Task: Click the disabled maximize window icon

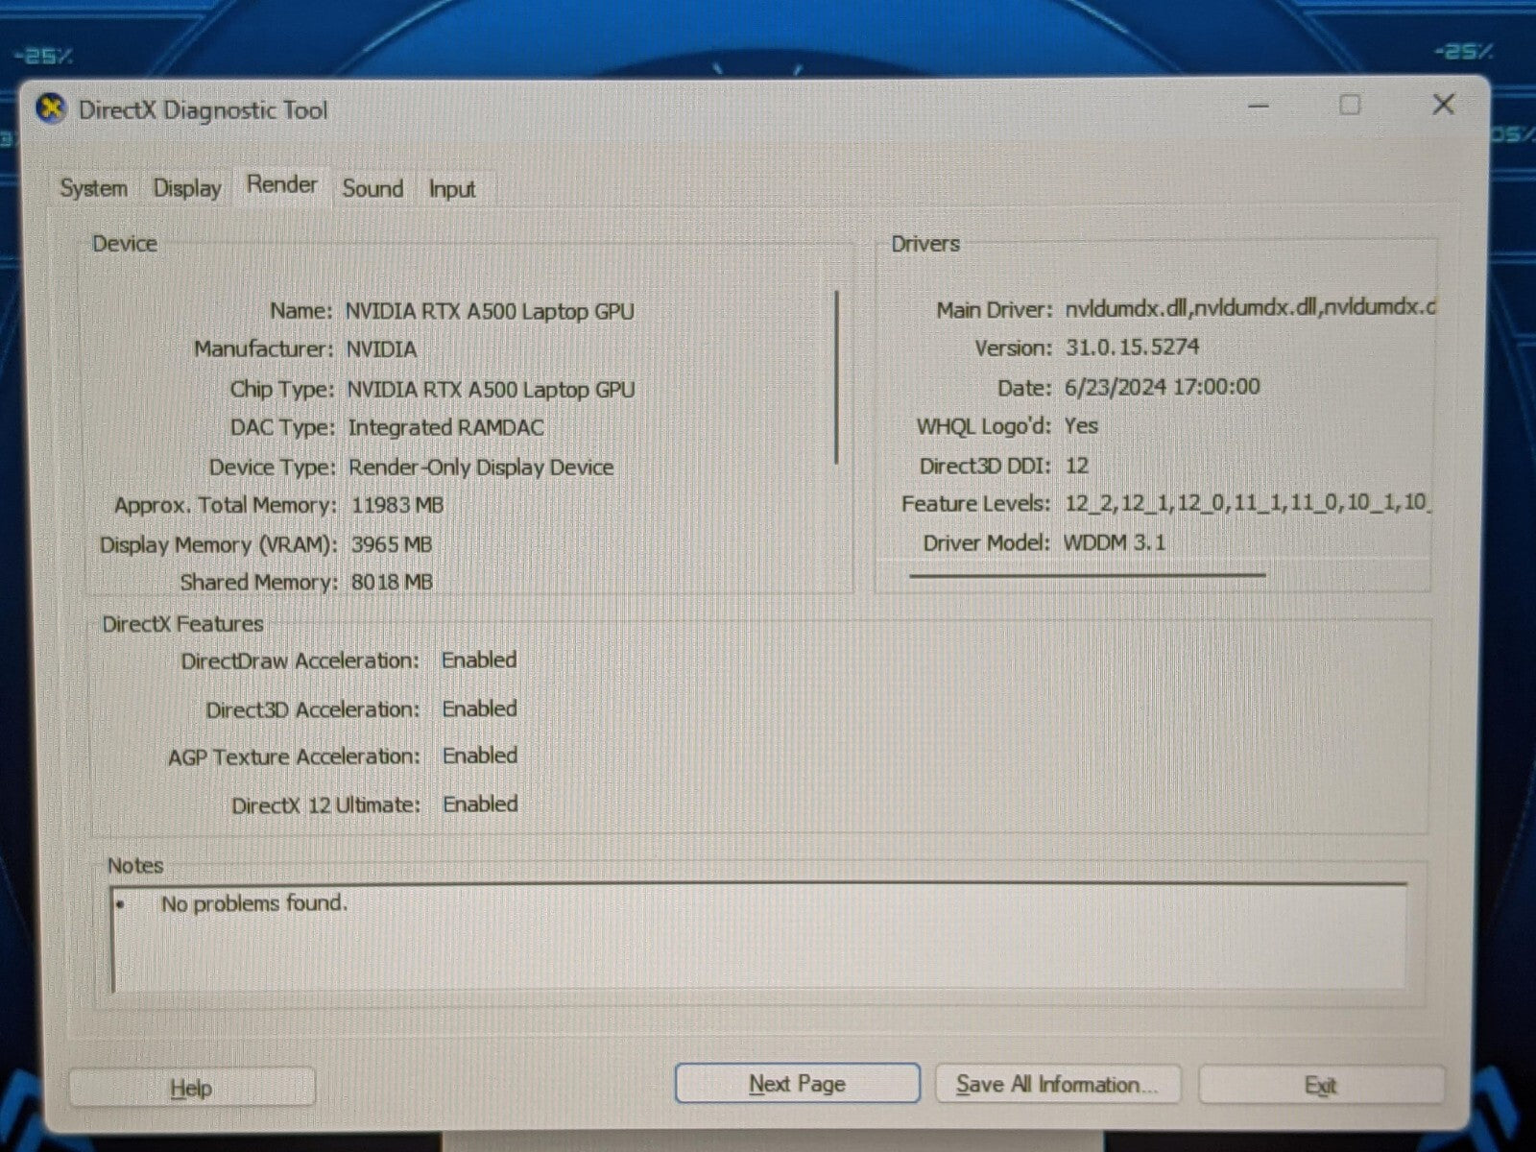Action: 1350,105
